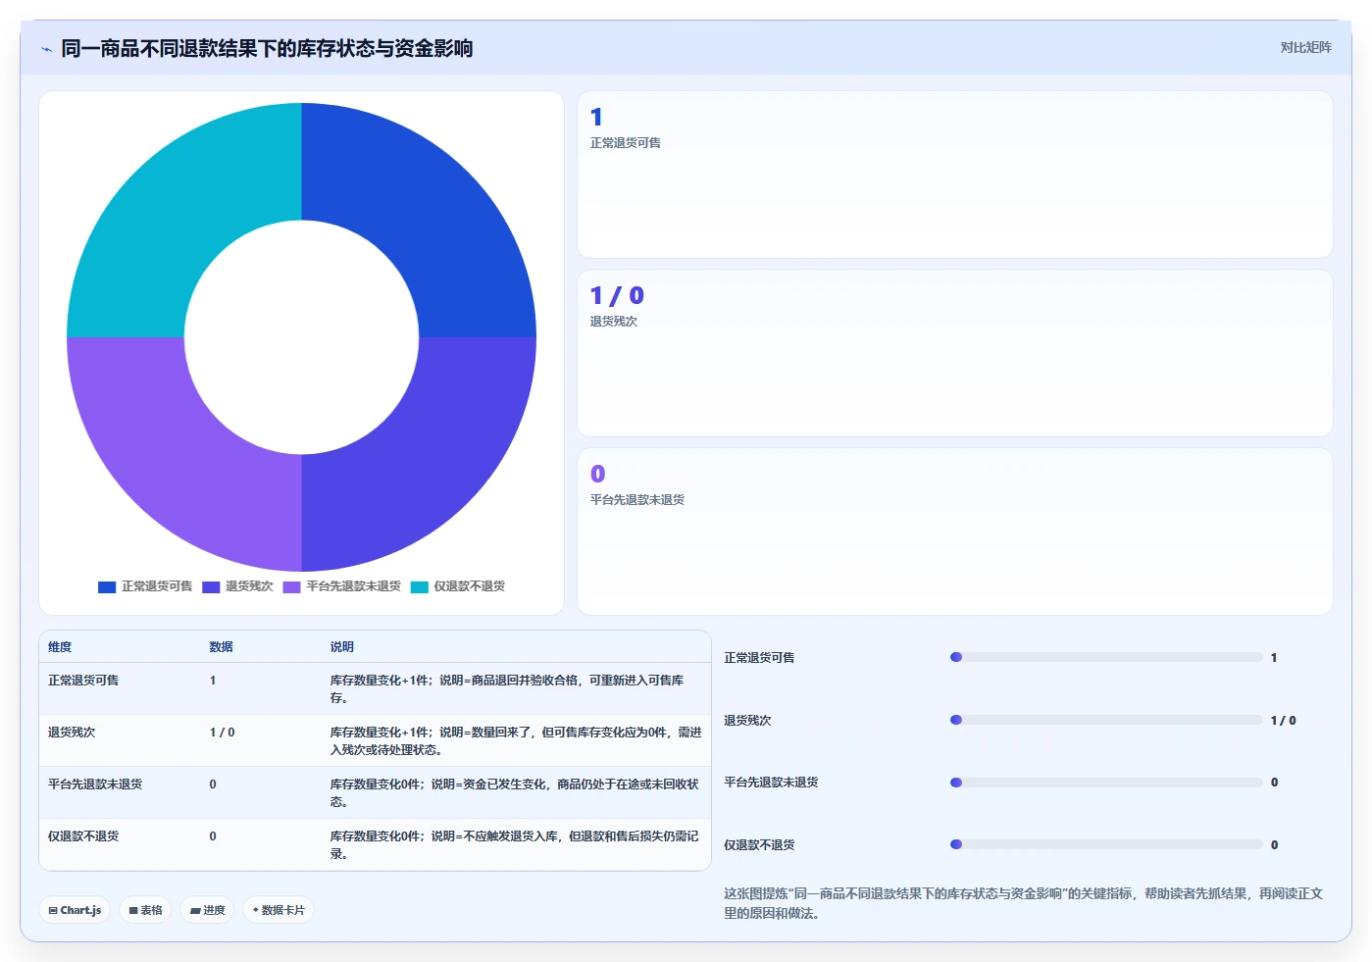Click the 进度 tag chip
This screenshot has width=1372, height=962.
click(207, 910)
